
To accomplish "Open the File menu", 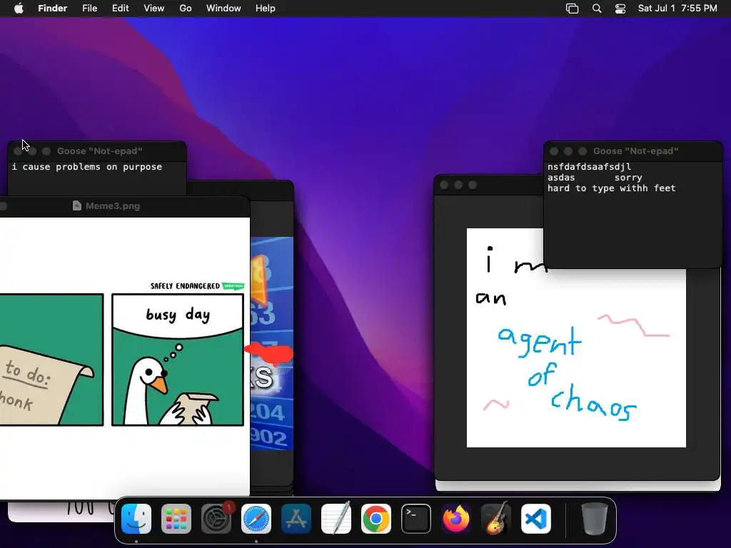I will click(x=89, y=9).
